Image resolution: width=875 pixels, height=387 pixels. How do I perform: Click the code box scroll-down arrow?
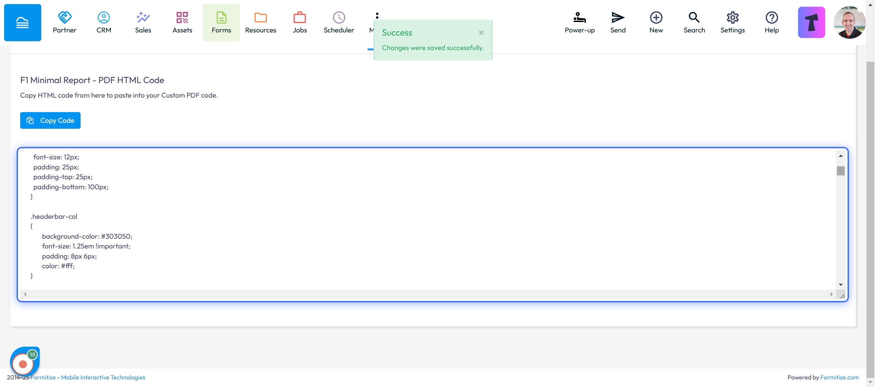tap(840, 284)
